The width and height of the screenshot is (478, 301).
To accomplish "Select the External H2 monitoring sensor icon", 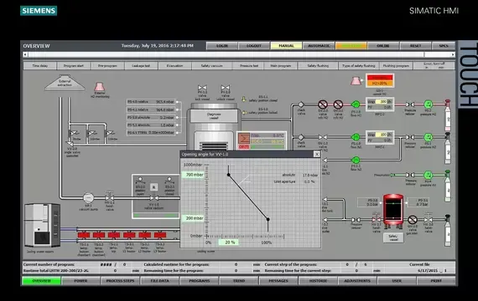I will tap(100, 86).
